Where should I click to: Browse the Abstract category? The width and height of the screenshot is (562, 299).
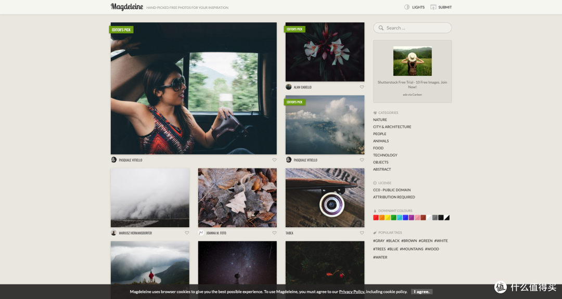(382, 170)
